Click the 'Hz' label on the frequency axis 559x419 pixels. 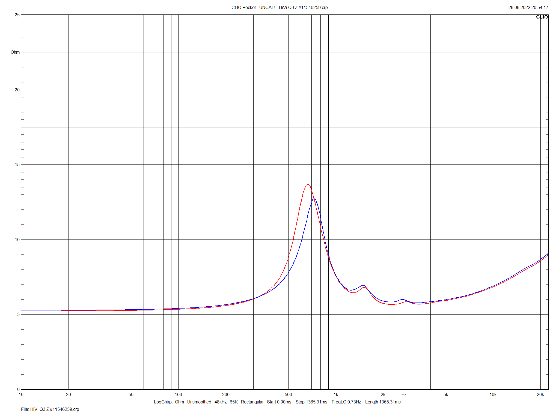[404, 394]
